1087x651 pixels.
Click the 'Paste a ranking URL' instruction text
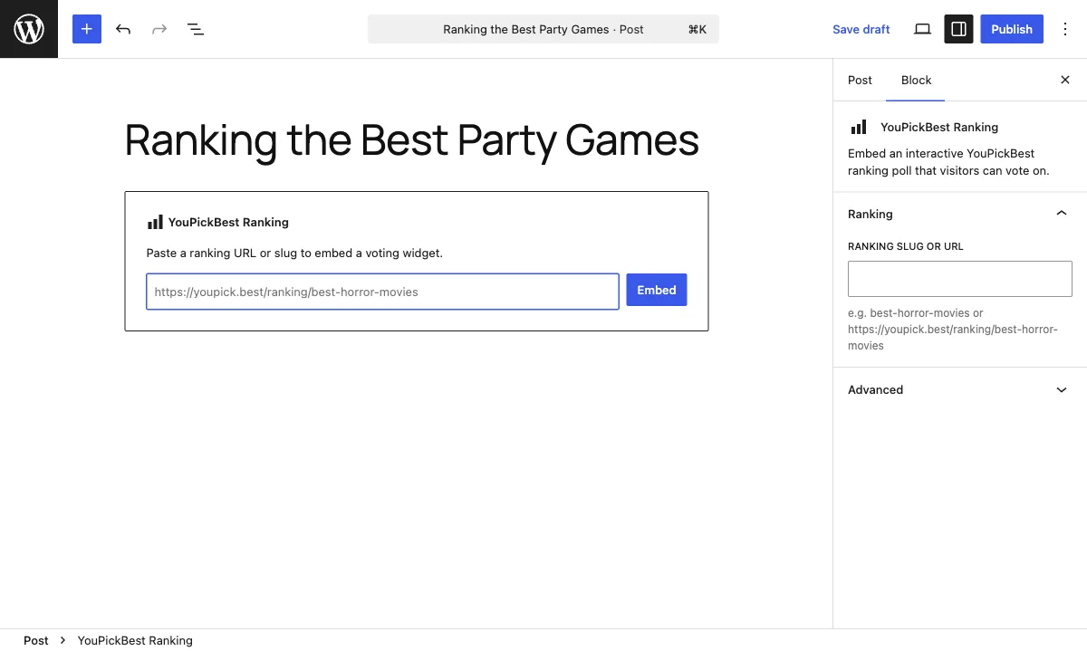294,253
